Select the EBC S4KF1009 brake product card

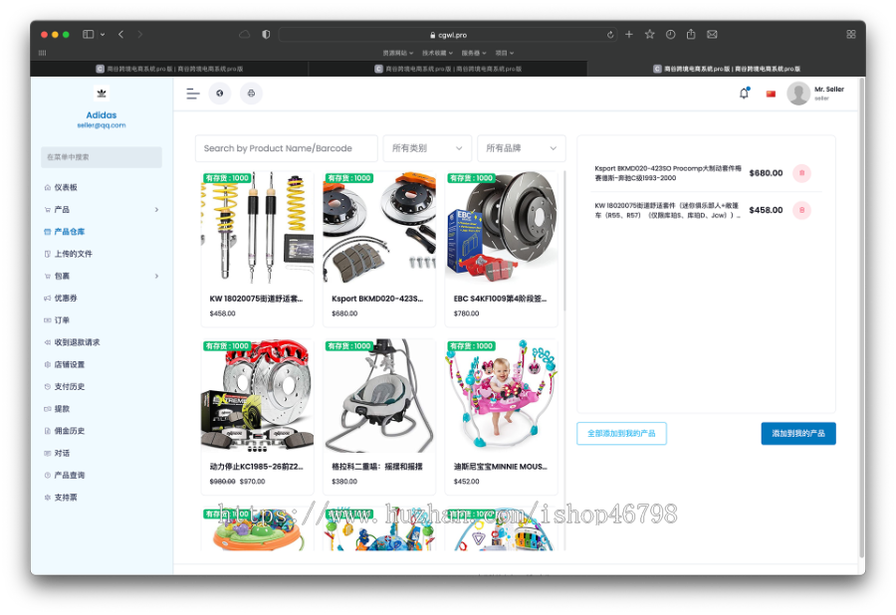(501, 249)
